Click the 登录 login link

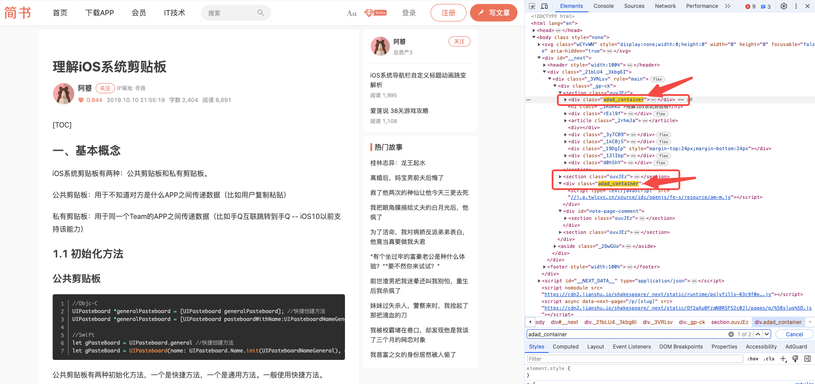[409, 13]
